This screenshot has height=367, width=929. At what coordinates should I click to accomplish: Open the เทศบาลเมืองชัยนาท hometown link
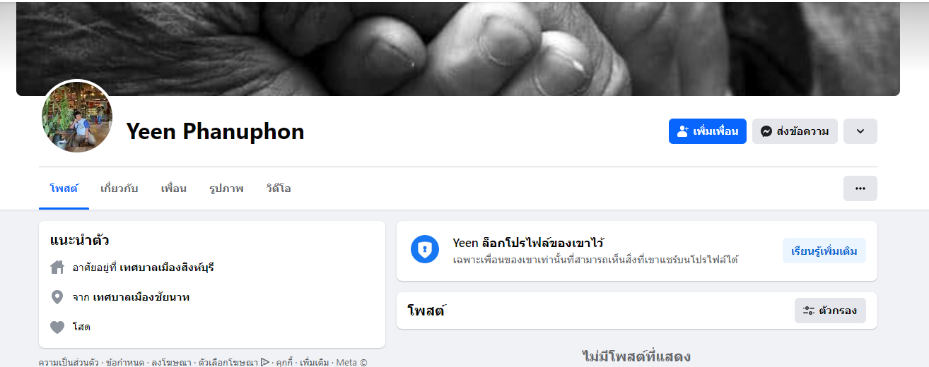141,297
